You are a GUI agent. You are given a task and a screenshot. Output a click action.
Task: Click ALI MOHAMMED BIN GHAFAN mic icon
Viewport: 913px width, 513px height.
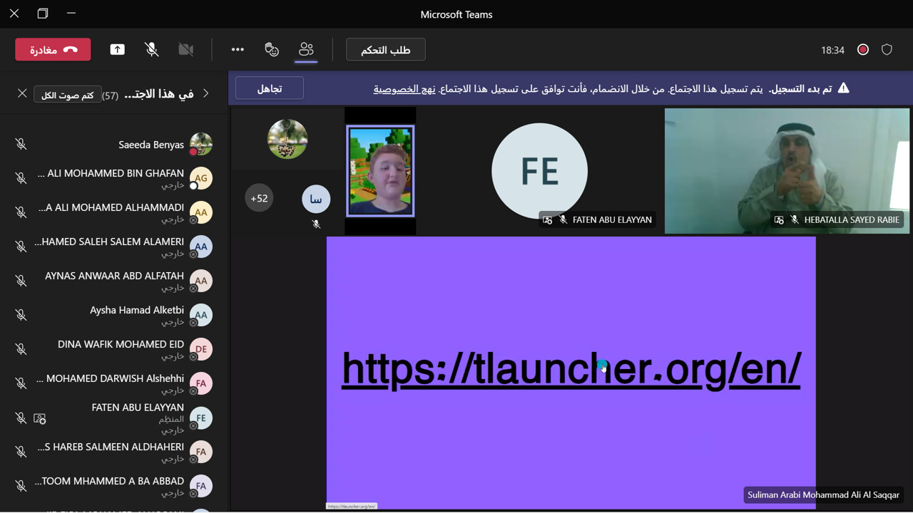(21, 178)
